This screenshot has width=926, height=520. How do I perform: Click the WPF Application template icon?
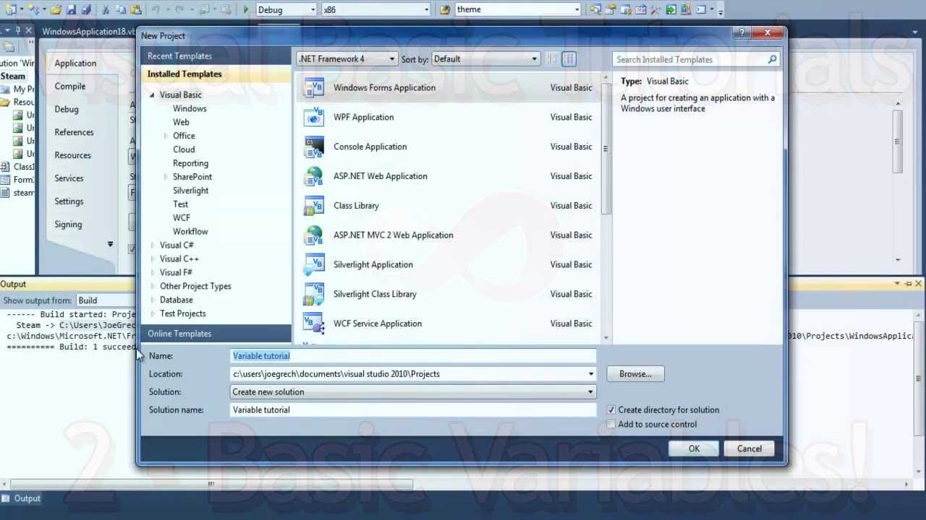pos(314,117)
